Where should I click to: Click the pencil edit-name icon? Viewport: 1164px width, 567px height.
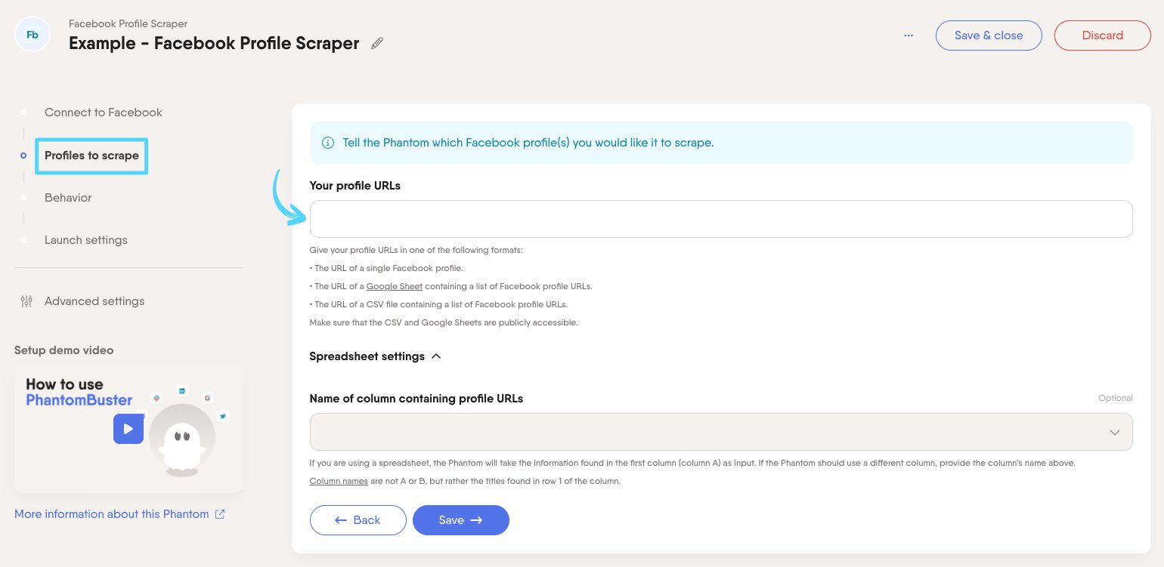pos(377,43)
